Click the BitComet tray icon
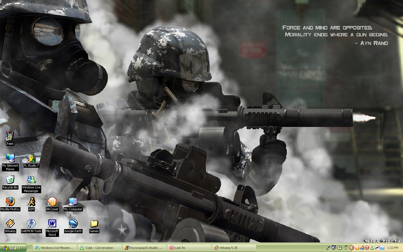403x252 pixels. coord(357,248)
